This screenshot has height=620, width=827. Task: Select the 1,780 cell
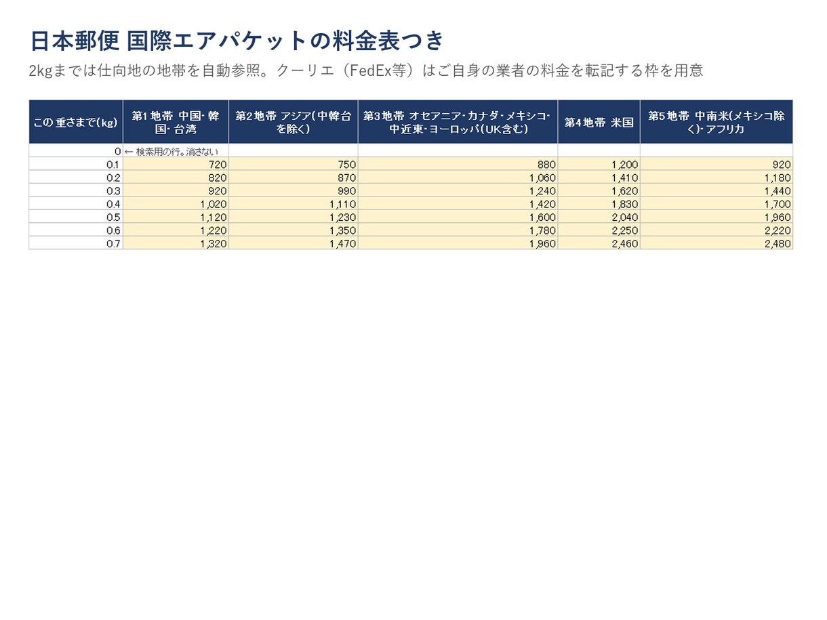[458, 230]
